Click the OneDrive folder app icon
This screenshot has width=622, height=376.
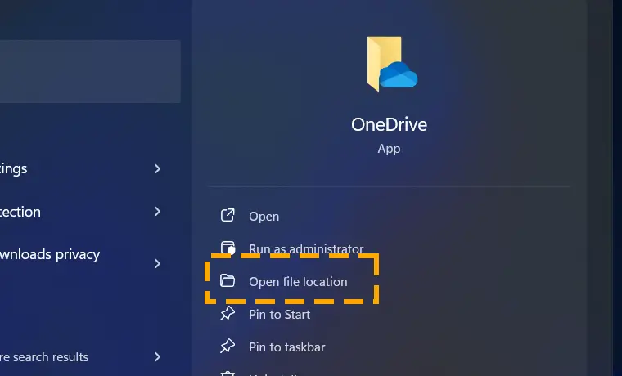(392, 64)
